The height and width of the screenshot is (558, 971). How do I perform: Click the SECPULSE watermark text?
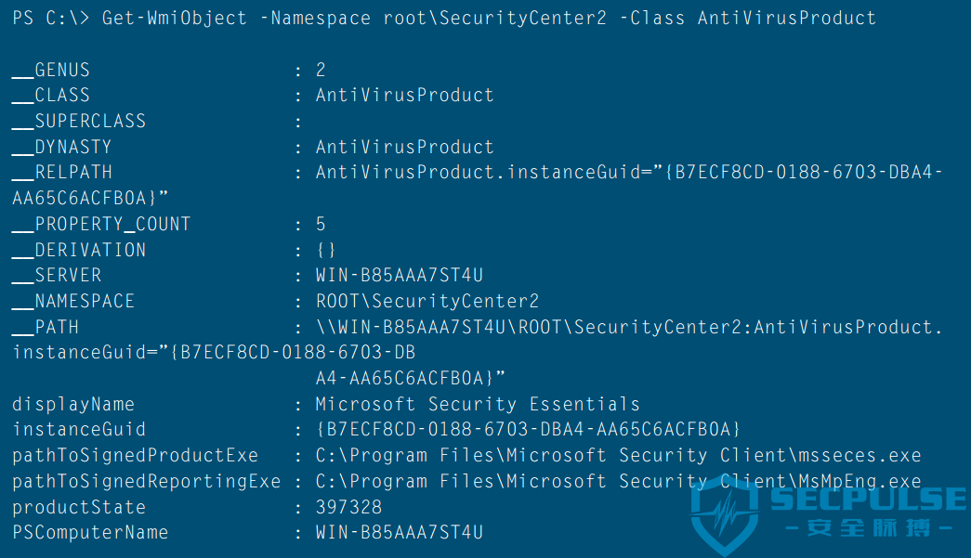point(868,500)
